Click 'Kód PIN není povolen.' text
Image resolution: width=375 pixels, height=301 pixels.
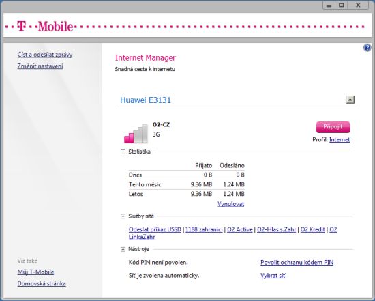tap(158, 263)
